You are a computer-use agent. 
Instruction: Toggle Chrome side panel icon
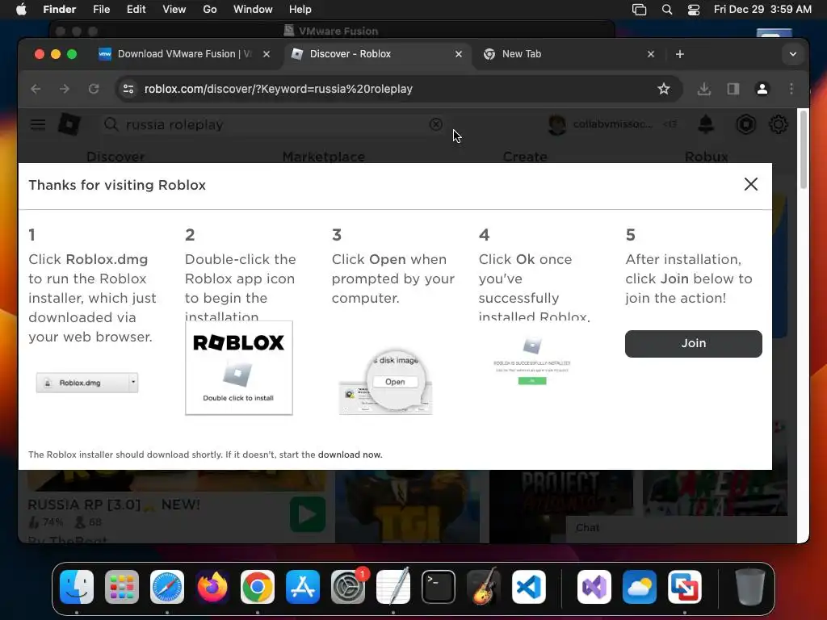(733, 89)
